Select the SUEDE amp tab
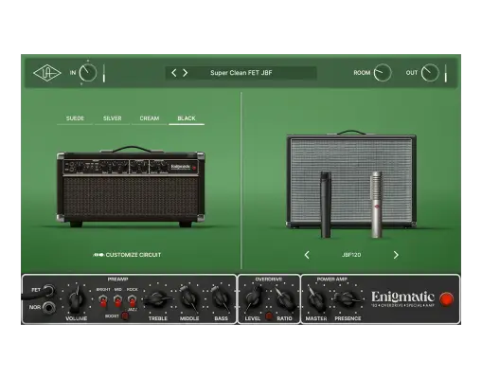 tap(75, 118)
